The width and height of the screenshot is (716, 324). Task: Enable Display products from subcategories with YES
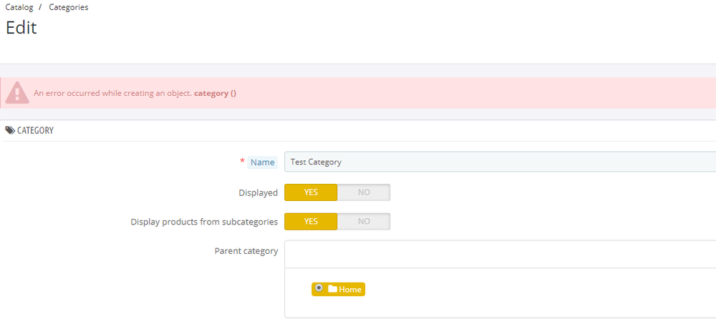[311, 222]
